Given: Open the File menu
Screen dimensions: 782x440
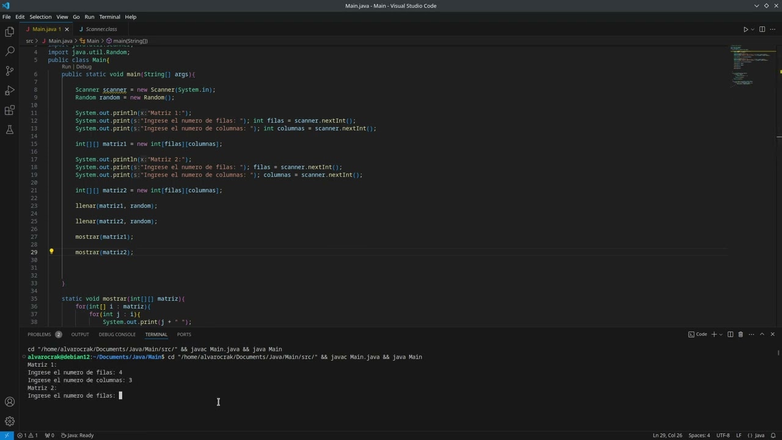Looking at the screenshot, I should 6,17.
